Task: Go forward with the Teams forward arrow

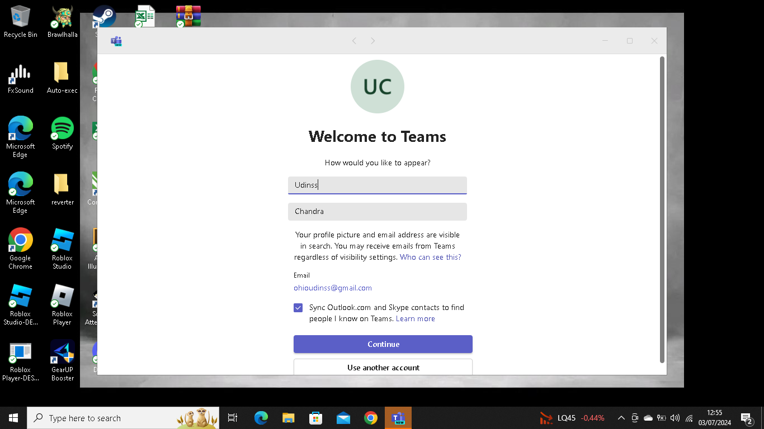Action: (373, 41)
